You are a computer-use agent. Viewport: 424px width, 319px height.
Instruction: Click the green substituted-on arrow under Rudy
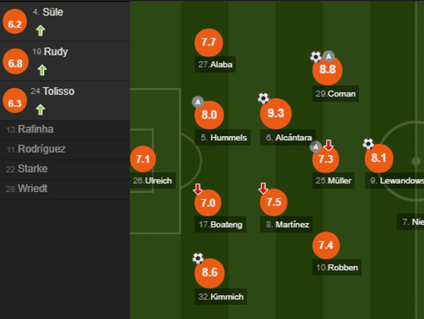point(42,70)
